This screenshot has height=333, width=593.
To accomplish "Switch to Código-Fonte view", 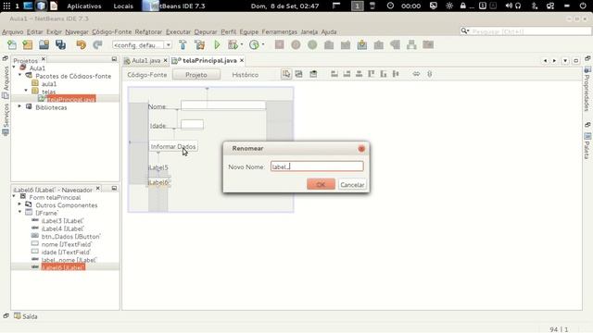I will click(147, 75).
